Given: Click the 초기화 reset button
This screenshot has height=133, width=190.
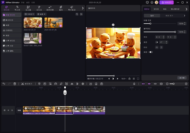Looking at the screenshot, I should (182, 78).
